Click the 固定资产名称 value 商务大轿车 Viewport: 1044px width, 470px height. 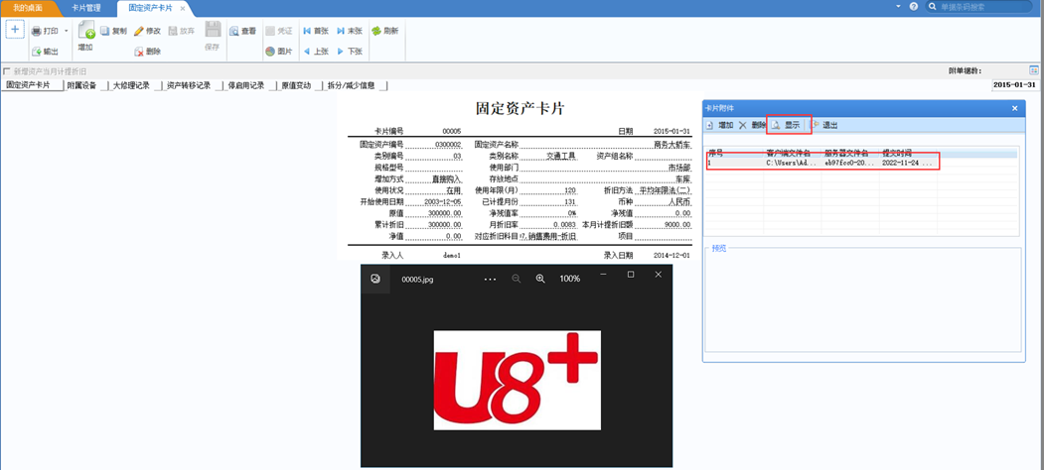[673, 144]
